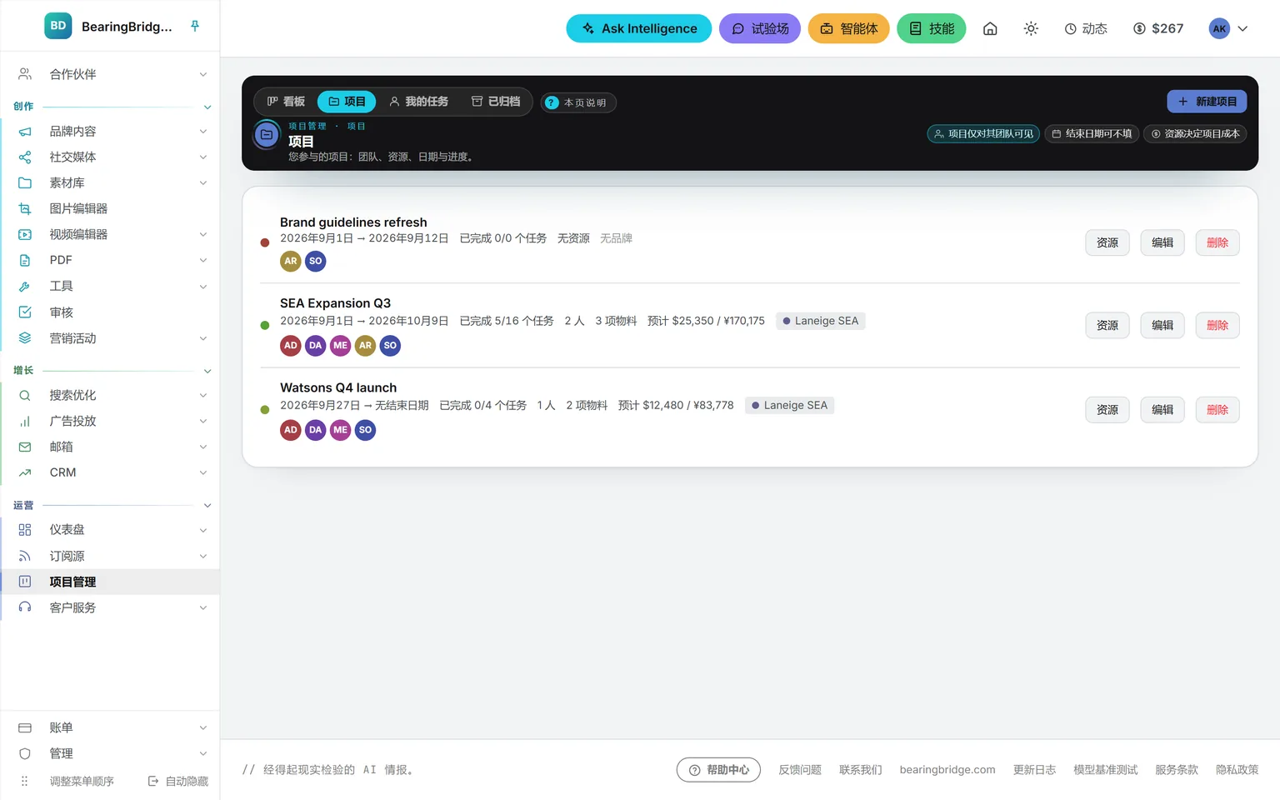Click the ME avatar on Watsons Q4 launch
This screenshot has width=1280, height=800.
(340, 430)
